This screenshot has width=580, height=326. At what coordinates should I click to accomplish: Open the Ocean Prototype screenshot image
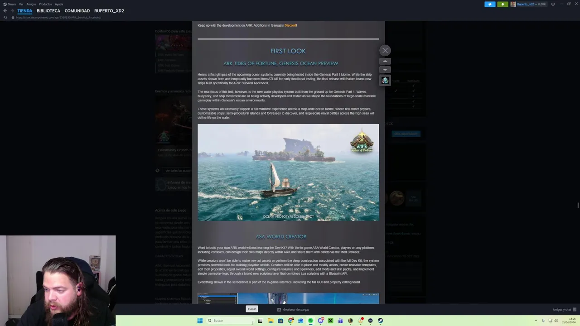pos(288,173)
